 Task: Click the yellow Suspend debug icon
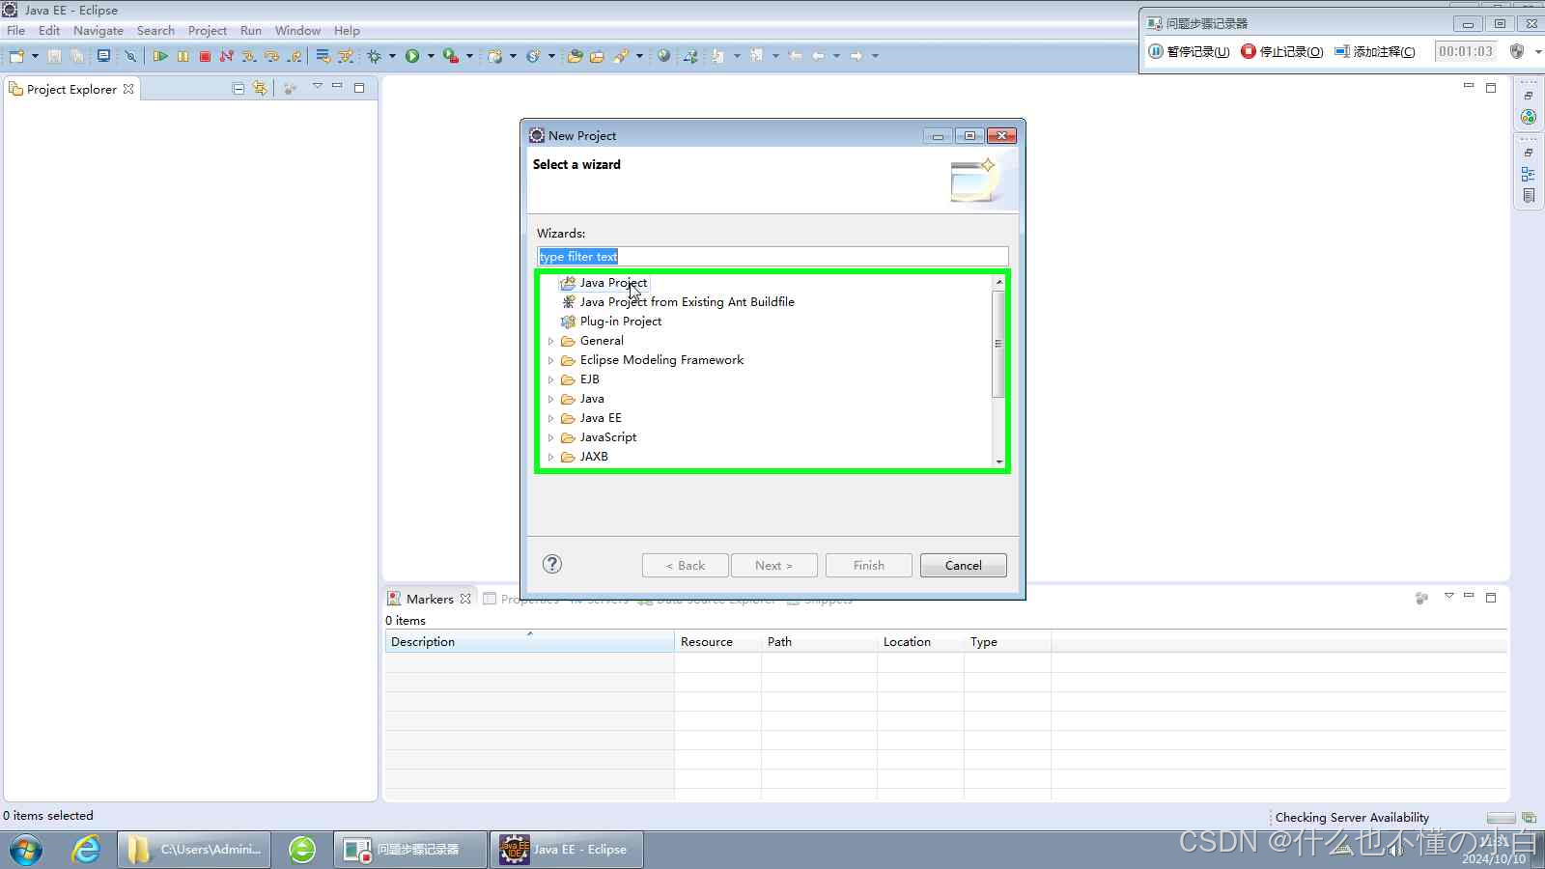(183, 56)
